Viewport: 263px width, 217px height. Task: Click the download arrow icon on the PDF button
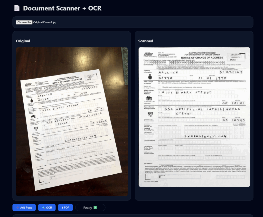(62, 207)
